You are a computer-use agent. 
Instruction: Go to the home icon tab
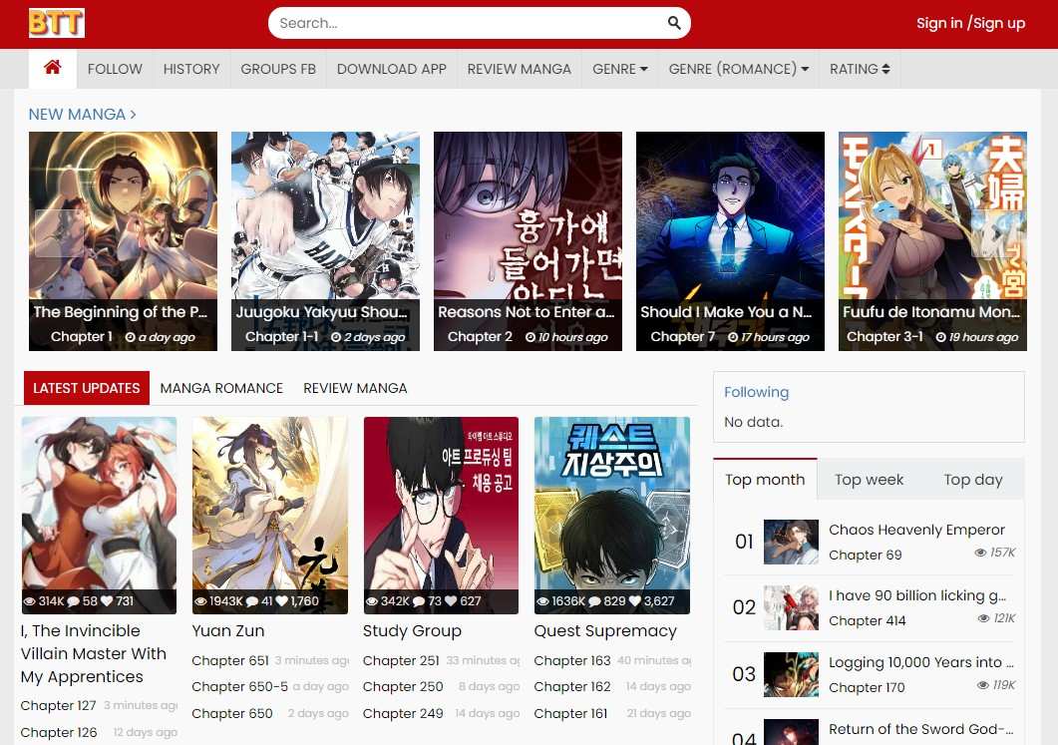[53, 68]
